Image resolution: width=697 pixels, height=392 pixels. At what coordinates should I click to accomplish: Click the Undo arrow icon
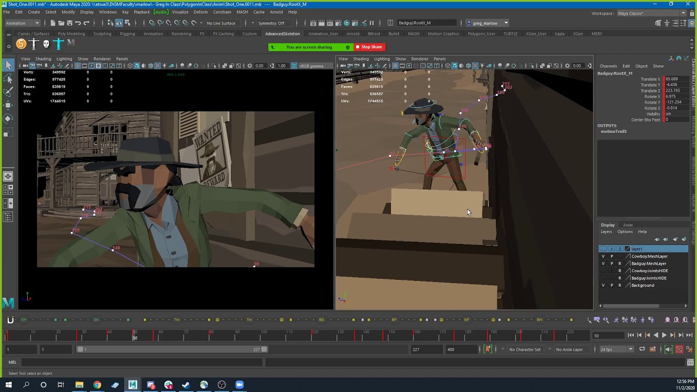click(78, 23)
